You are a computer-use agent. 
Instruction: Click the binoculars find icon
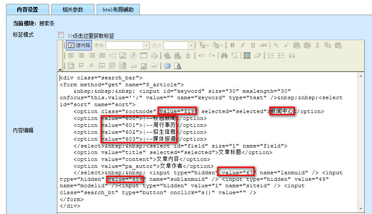point(224,56)
